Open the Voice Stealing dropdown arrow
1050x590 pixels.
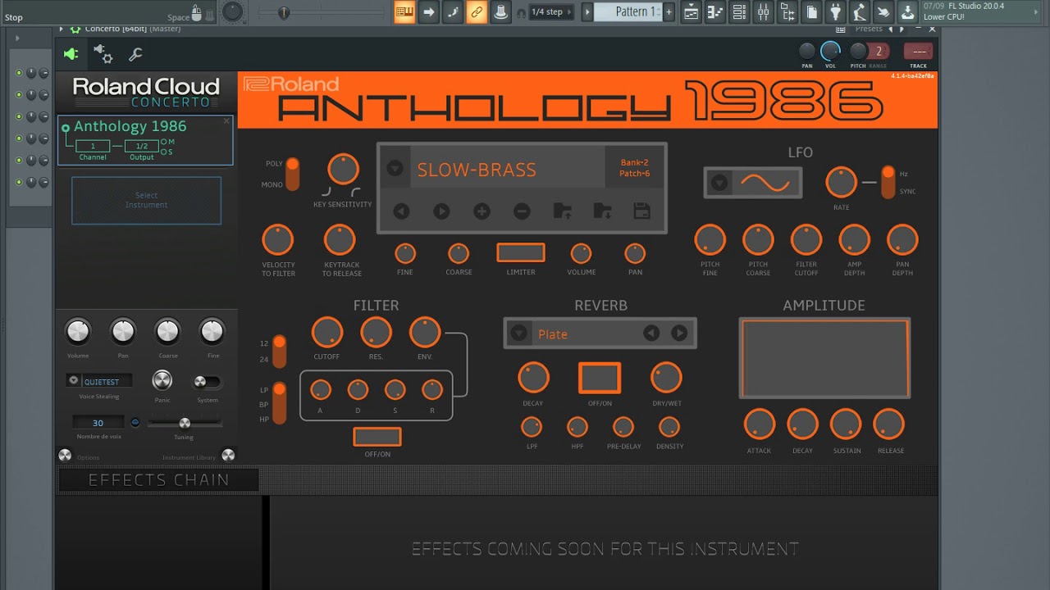click(73, 381)
